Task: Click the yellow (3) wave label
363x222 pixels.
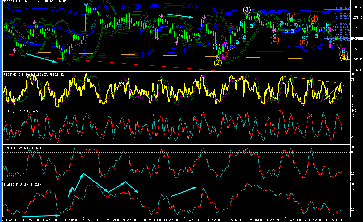Action: pos(247,9)
